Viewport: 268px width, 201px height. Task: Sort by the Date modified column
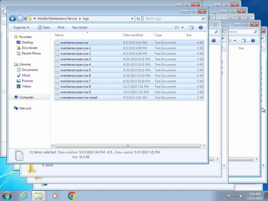(137, 35)
